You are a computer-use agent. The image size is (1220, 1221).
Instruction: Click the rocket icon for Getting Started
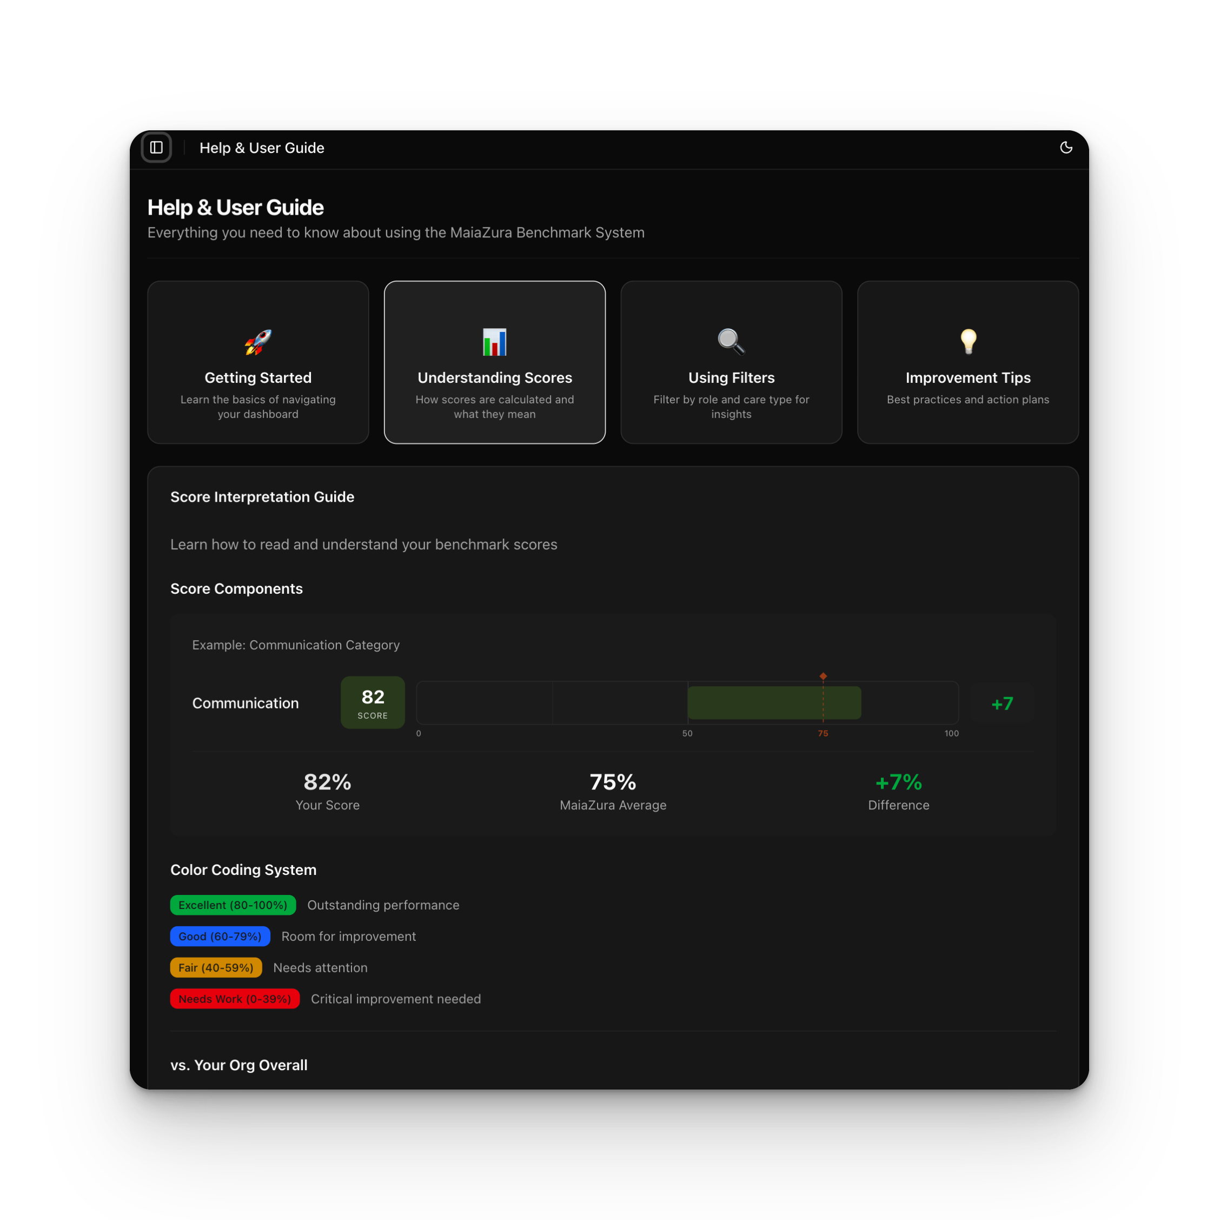(258, 342)
